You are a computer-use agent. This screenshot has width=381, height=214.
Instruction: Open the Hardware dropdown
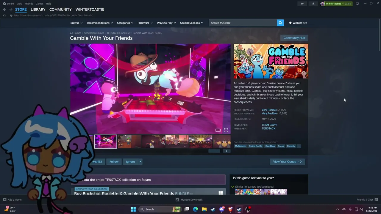click(145, 23)
